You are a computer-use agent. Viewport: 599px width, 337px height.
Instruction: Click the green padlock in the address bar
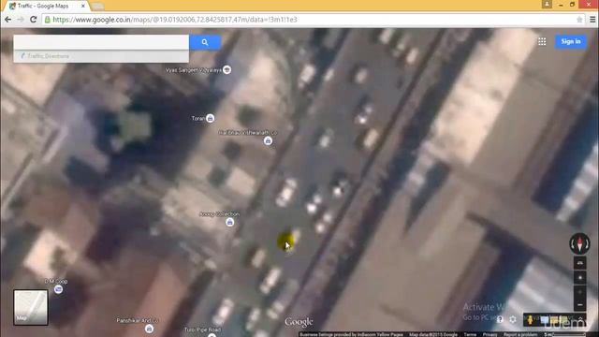tap(48, 20)
